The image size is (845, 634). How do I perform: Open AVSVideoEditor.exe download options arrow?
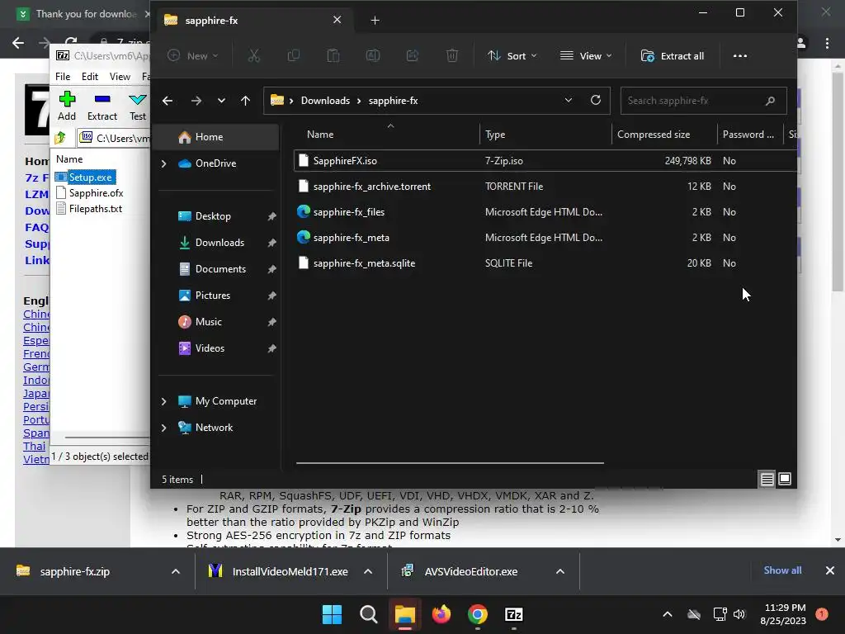(560, 571)
